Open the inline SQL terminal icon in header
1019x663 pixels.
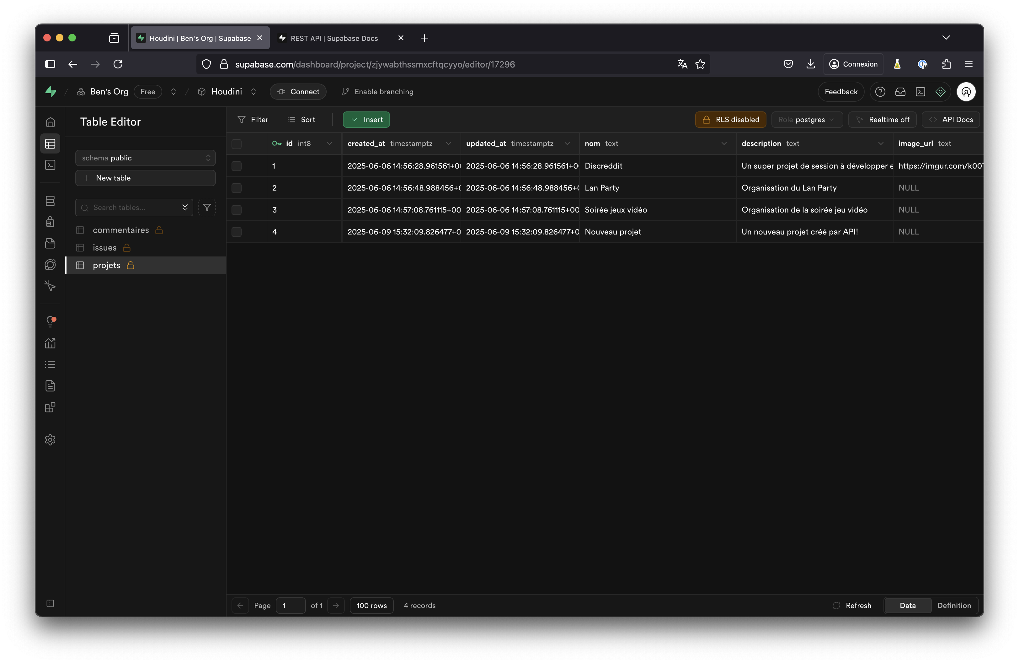tap(920, 92)
